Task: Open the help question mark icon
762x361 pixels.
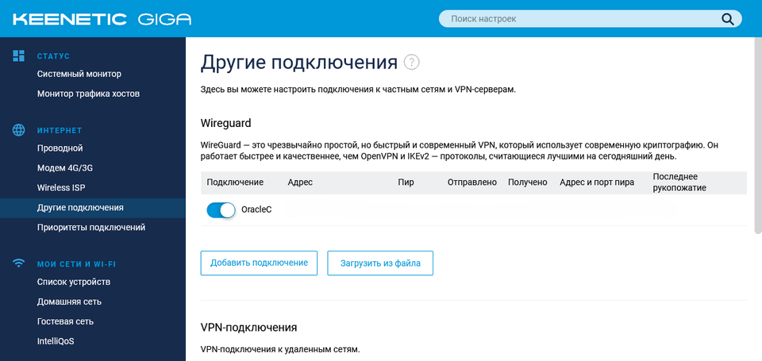Action: click(x=412, y=63)
